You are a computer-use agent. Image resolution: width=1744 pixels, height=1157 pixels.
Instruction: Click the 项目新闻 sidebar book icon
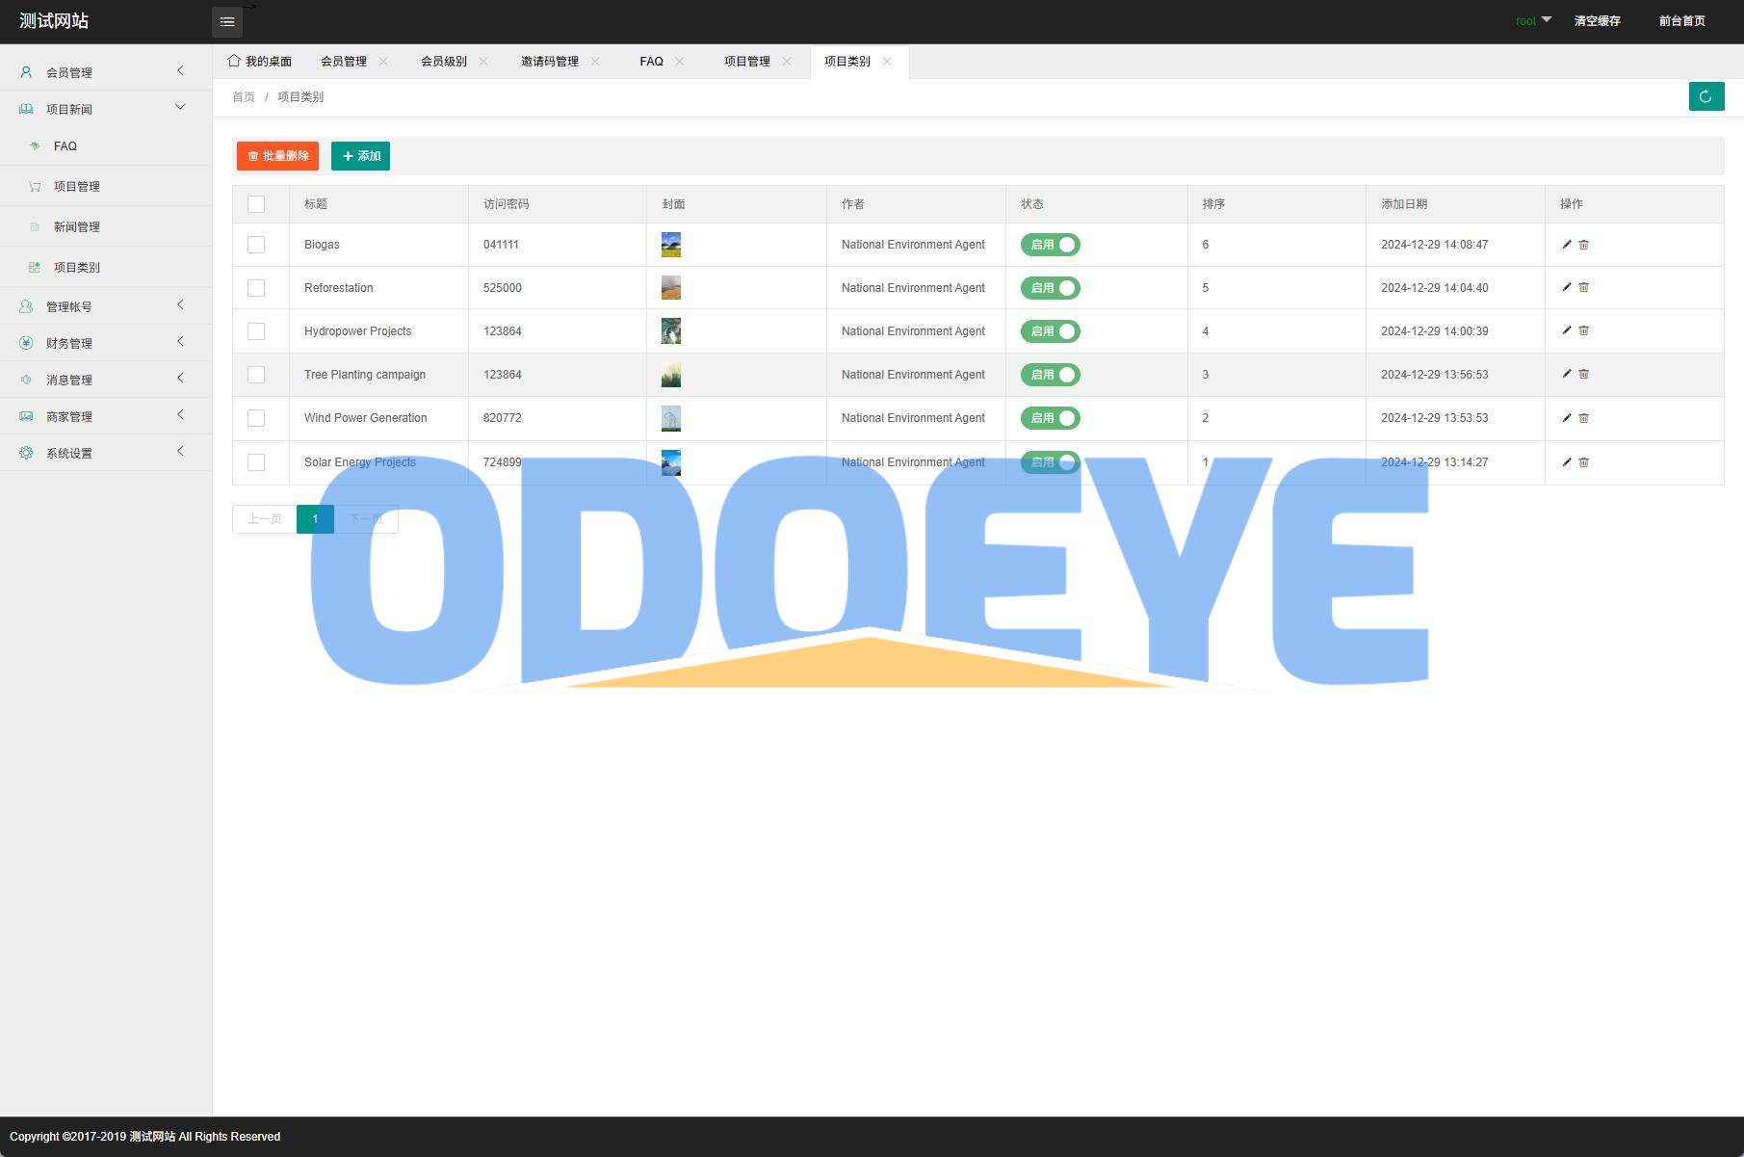pyautogui.click(x=26, y=109)
